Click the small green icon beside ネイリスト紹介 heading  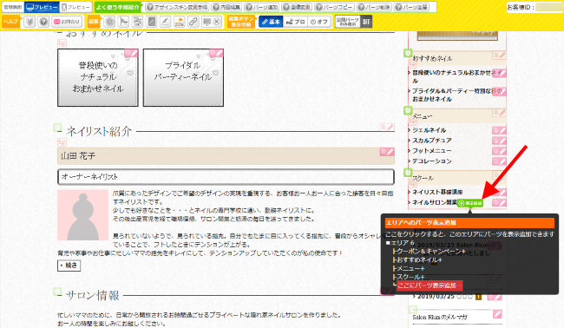[x=57, y=128]
